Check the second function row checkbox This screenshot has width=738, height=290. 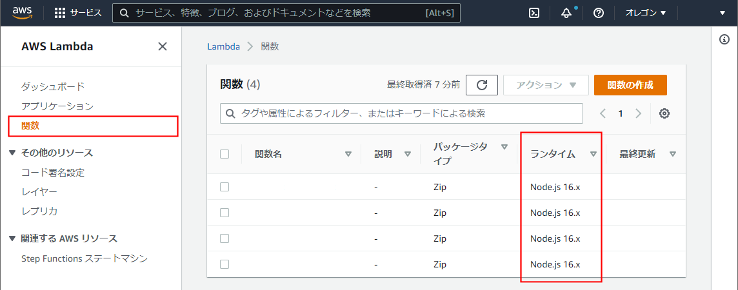coord(224,213)
